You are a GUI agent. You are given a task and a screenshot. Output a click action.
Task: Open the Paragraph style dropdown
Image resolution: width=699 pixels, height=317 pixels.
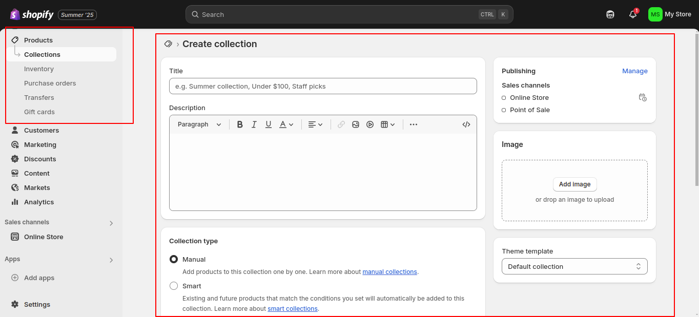tap(199, 124)
